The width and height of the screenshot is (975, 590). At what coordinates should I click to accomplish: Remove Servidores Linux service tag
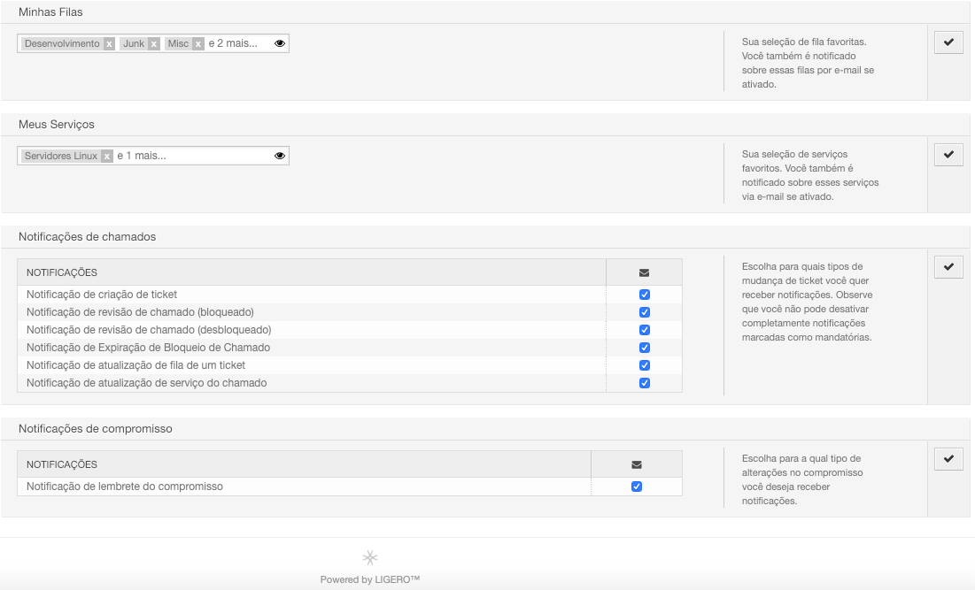coord(107,156)
